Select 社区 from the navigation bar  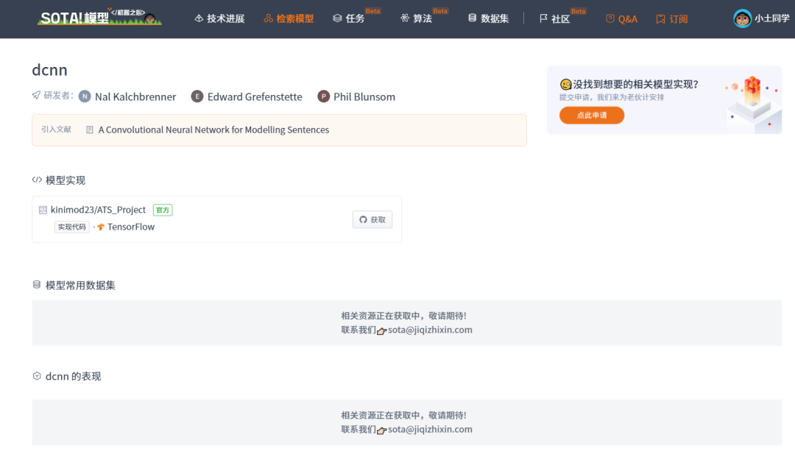tap(559, 19)
